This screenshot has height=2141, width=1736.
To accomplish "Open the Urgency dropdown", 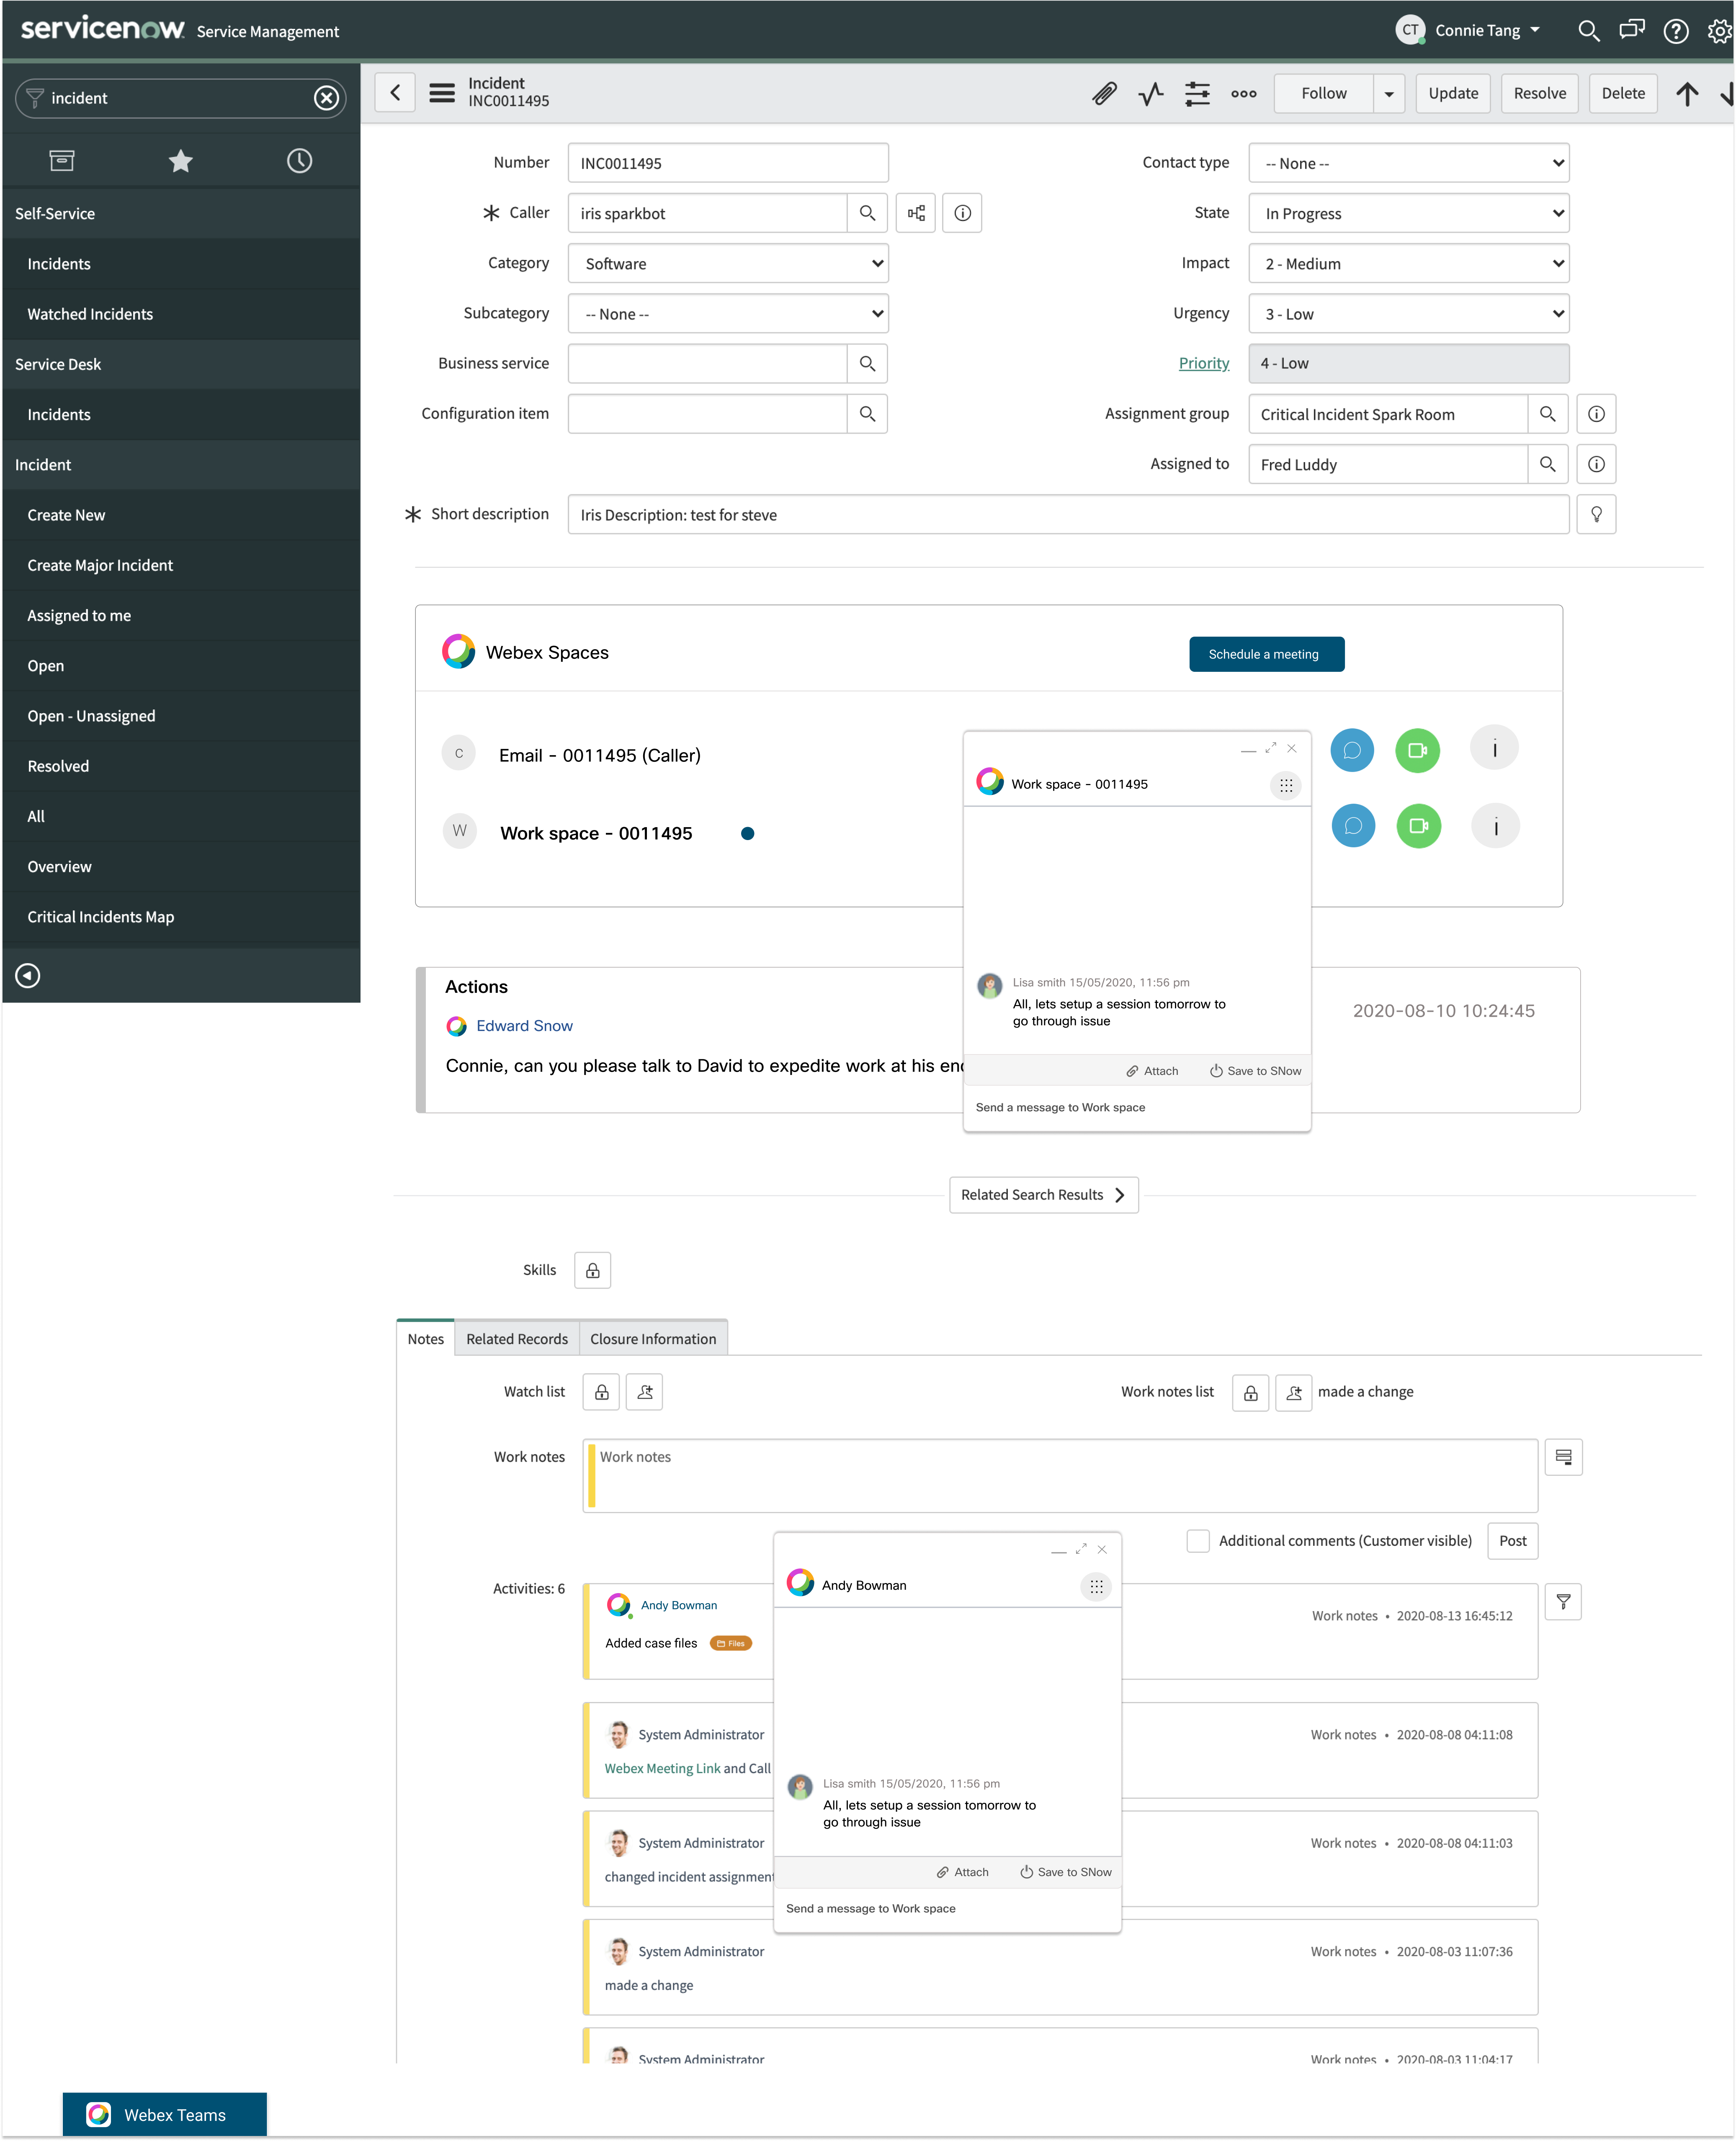I will [1408, 314].
